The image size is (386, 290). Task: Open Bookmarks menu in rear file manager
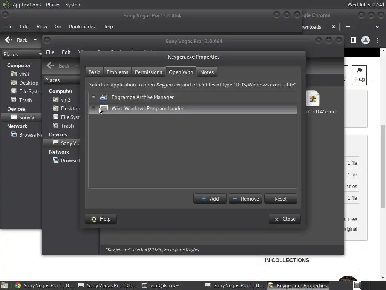[x=82, y=27]
